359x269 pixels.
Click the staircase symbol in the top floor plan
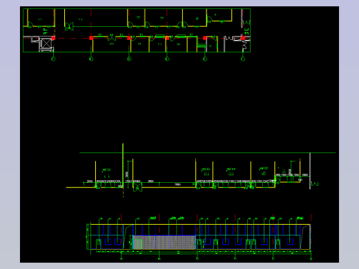pos(202,46)
